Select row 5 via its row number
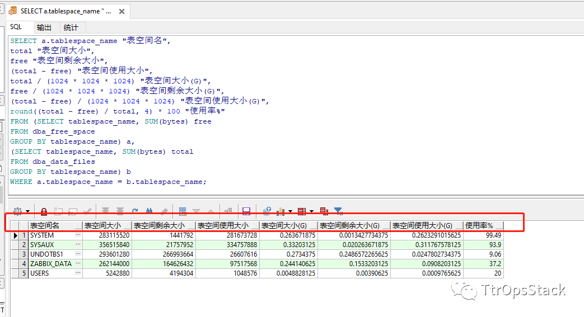The width and height of the screenshot is (584, 317). tap(24, 273)
